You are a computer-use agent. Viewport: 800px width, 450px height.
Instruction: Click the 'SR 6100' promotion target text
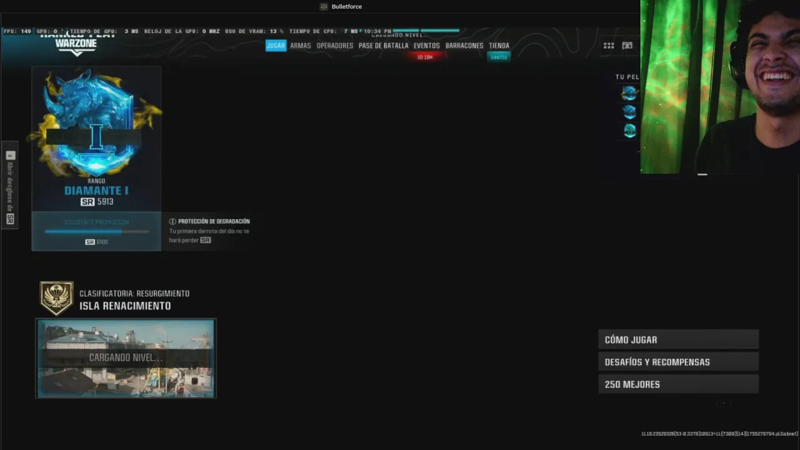96,242
